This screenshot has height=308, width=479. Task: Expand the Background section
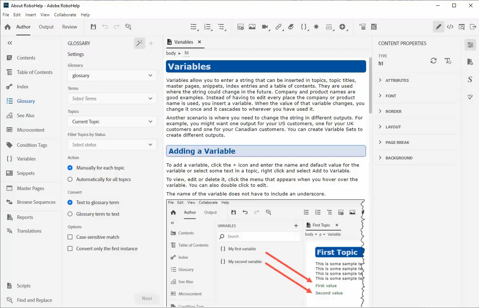(x=416, y=158)
